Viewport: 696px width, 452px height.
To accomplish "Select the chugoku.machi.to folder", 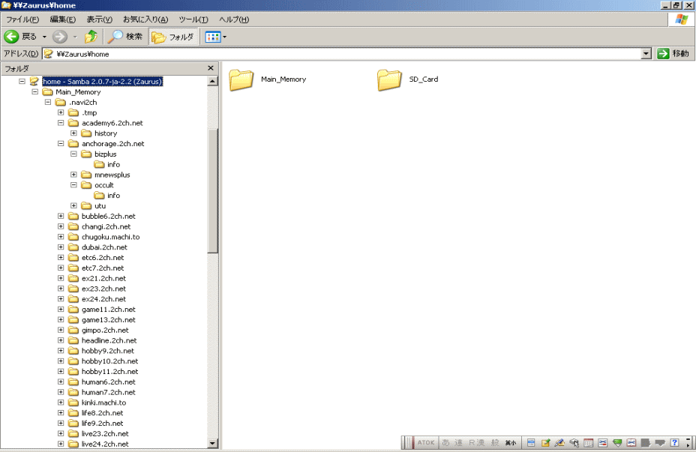I will [110, 237].
